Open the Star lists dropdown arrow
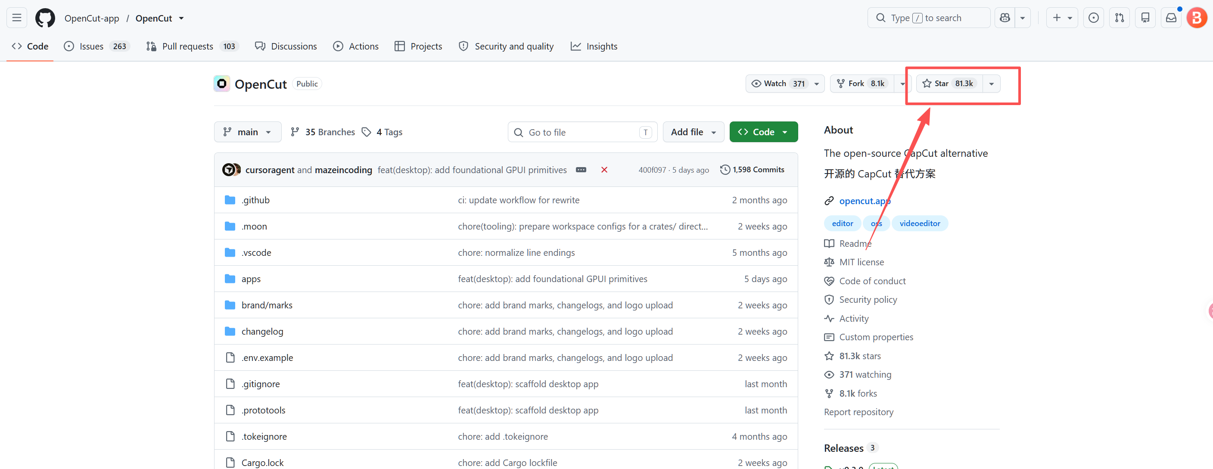This screenshot has height=469, width=1213. pyautogui.click(x=991, y=84)
